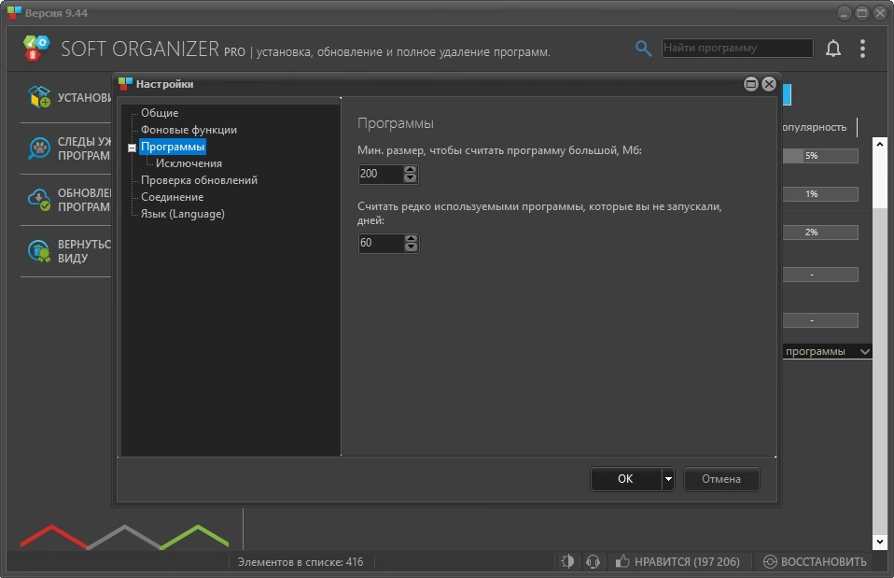Viewport: 894px width, 578px height.
Task: Click the install programs box icon
Action: coord(39,96)
